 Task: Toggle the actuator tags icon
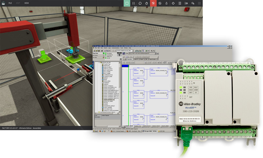(193, 3)
